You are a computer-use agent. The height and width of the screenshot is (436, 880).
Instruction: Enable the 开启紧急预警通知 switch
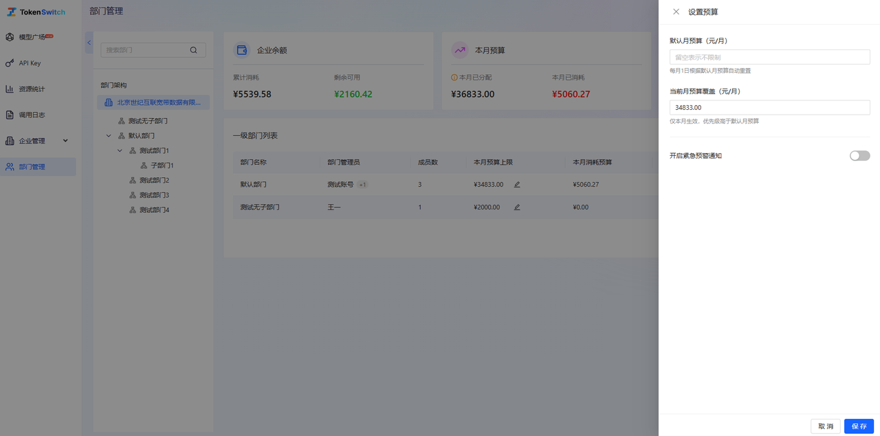tap(859, 156)
